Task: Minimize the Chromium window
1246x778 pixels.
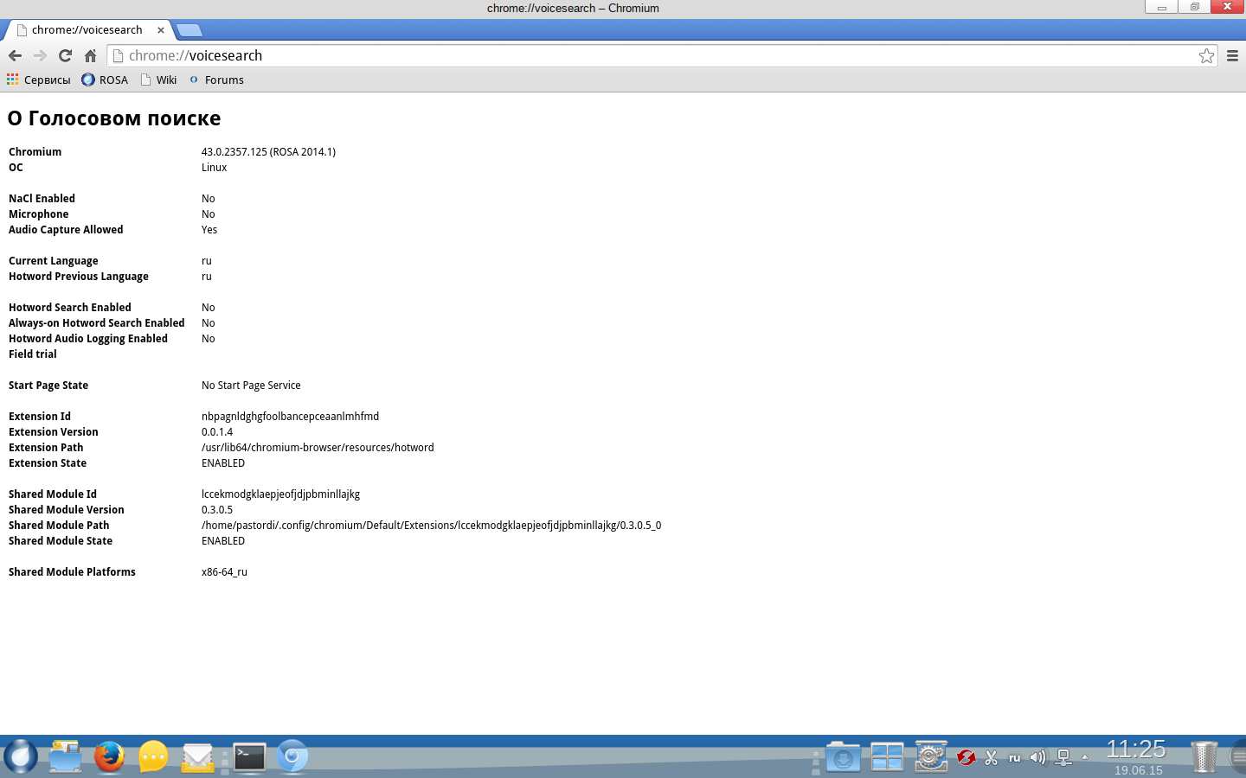Action: (1161, 7)
